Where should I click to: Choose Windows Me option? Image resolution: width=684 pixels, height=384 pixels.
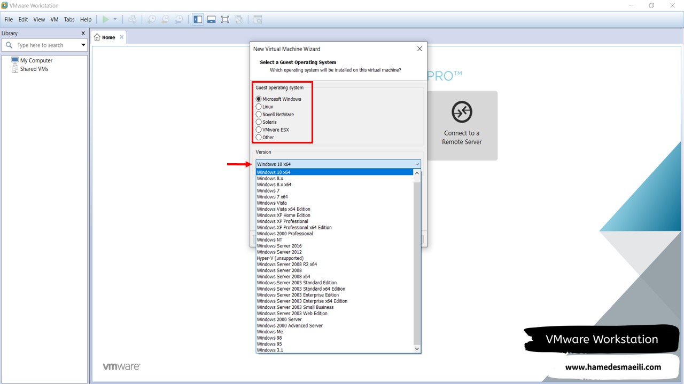click(335, 332)
